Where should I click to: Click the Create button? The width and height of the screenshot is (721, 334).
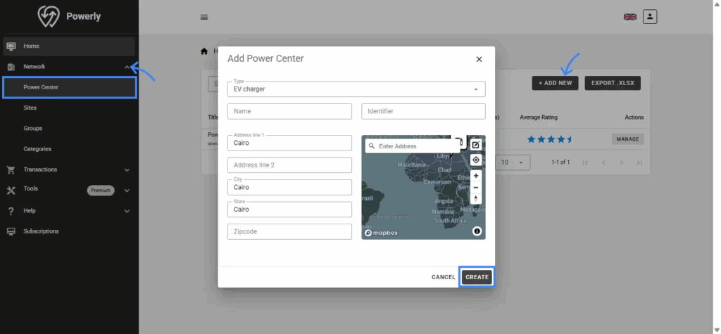pos(477,277)
